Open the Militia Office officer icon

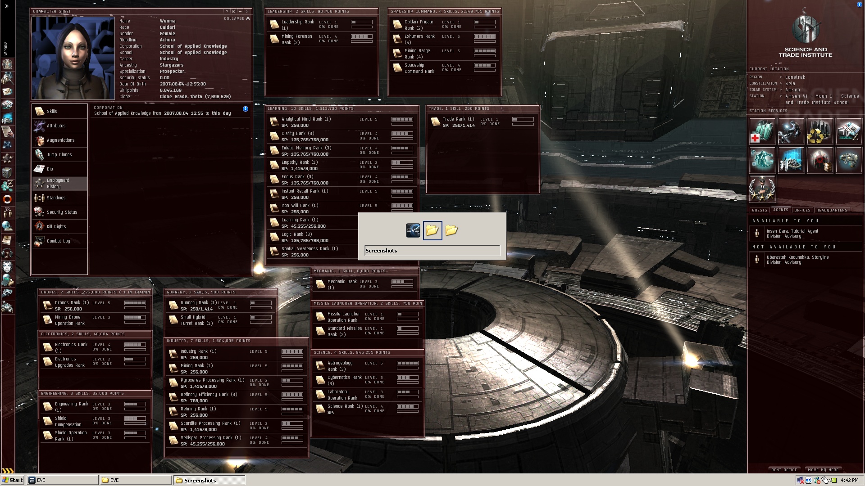(762, 189)
